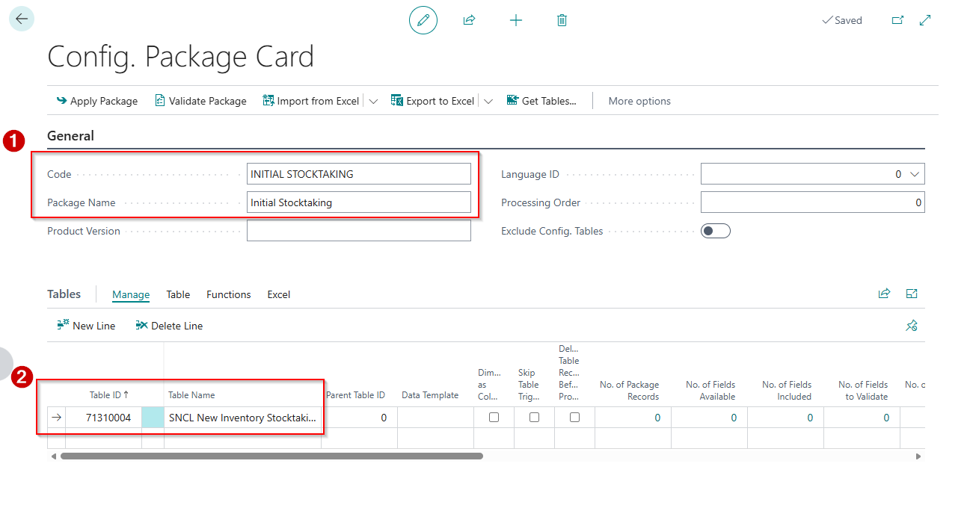Viewport: 970px width, 505px height.
Task: Tick the Skip Table Triggers checkbox
Action: click(x=534, y=418)
